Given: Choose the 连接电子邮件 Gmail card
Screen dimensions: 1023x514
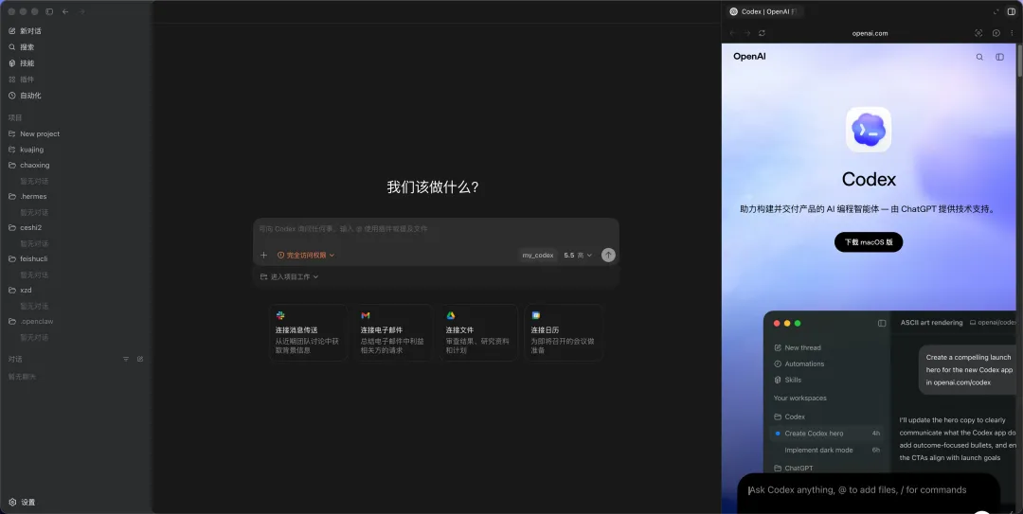Looking at the screenshot, I should pos(393,332).
